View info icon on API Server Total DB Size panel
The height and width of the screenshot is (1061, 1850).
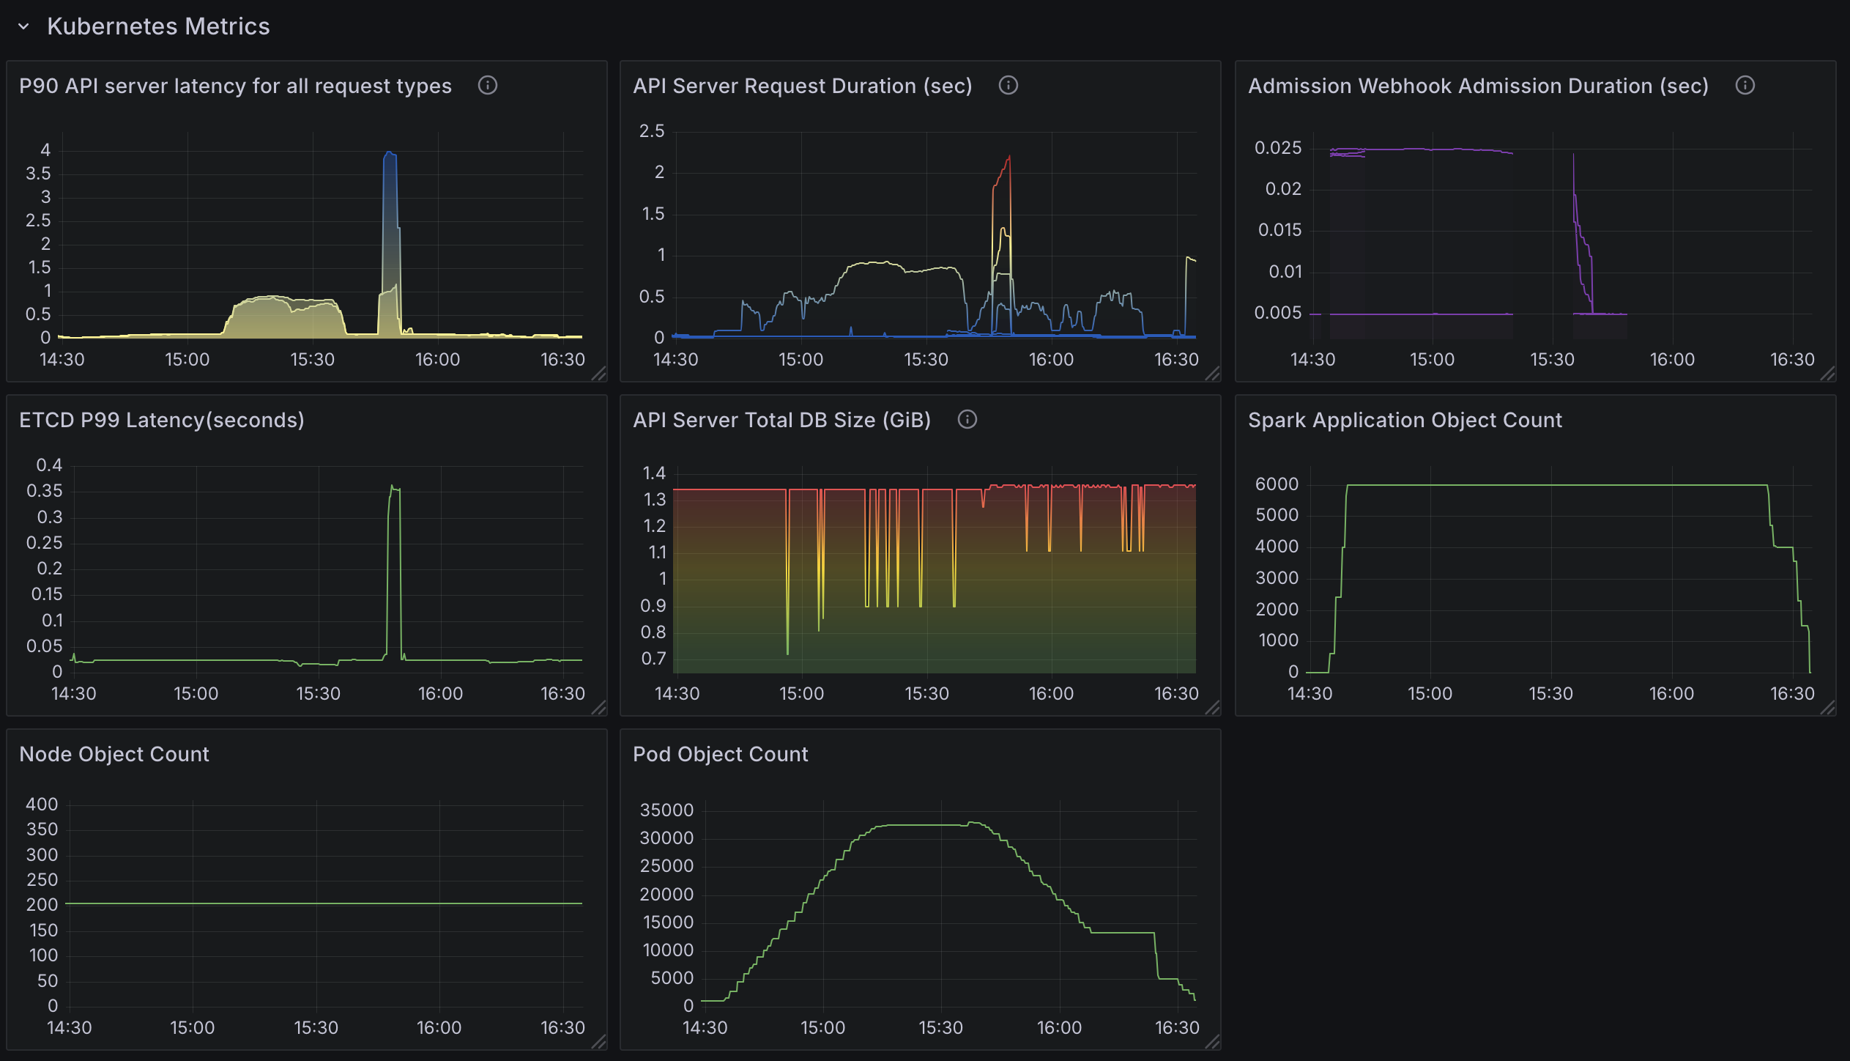pos(967,419)
